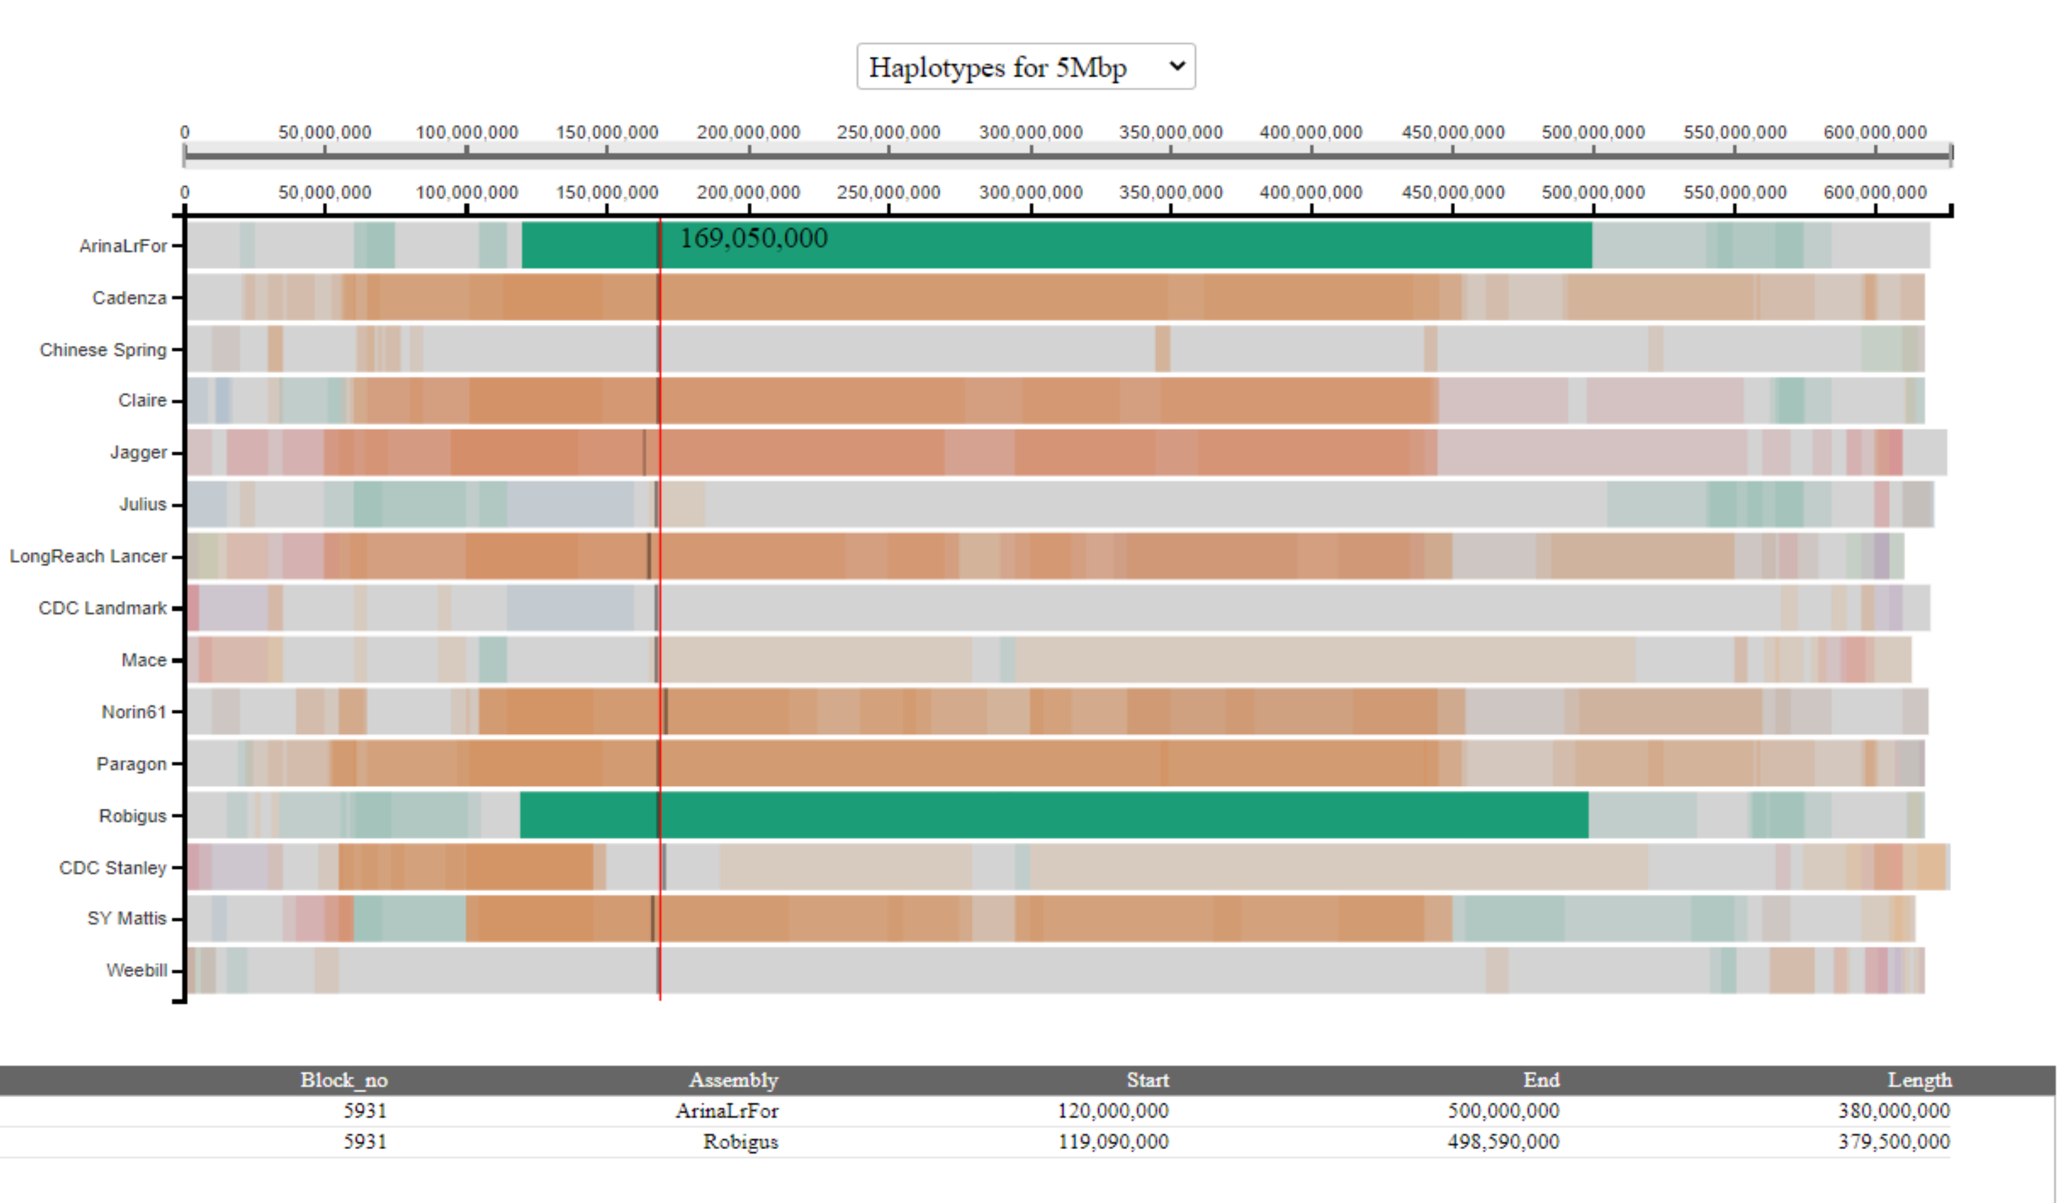Click the Norin61 haplotype bar
This screenshot has height=1203, width=2071.
pos(1058,712)
